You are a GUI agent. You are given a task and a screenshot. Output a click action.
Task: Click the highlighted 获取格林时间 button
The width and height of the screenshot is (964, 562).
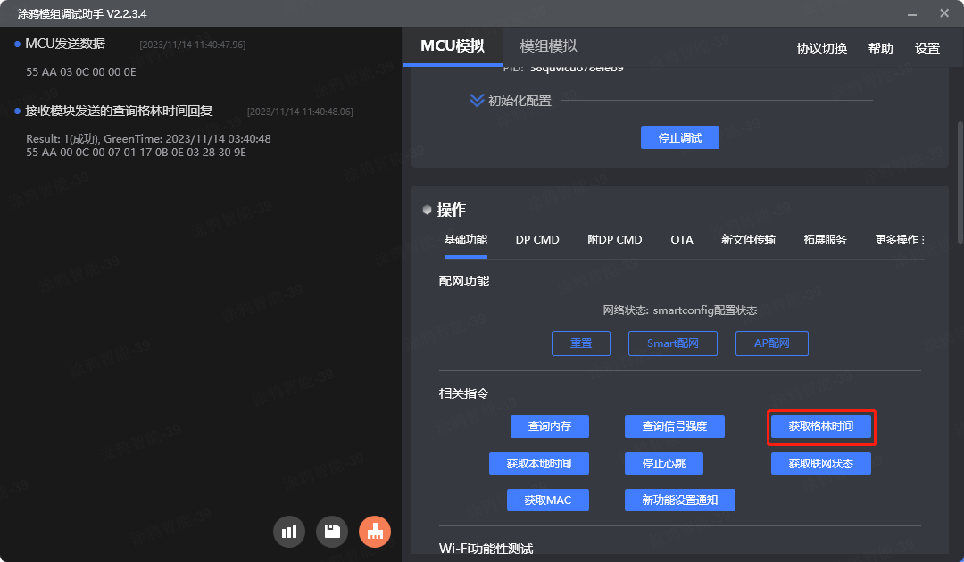(x=821, y=427)
